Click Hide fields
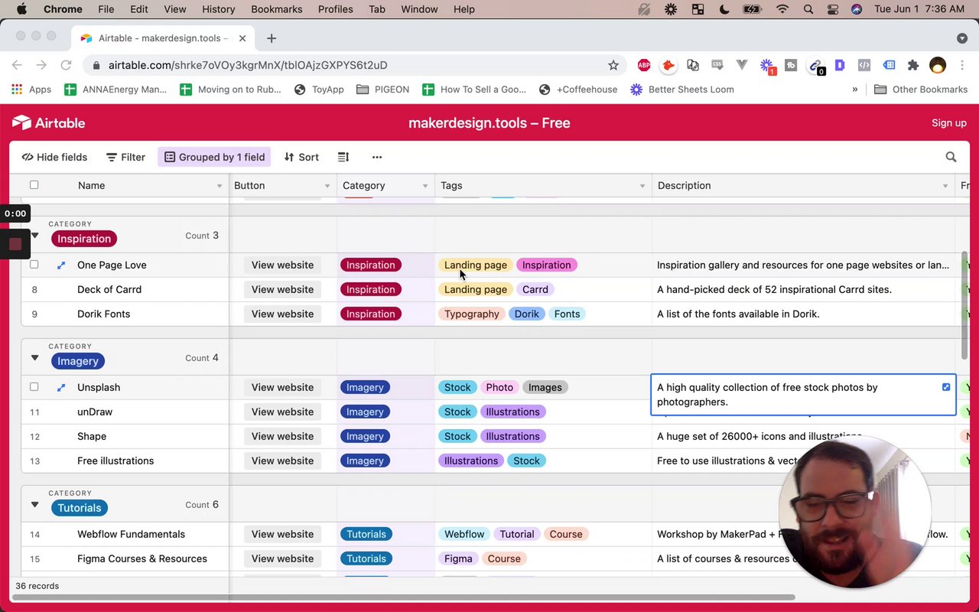The width and height of the screenshot is (979, 612). click(54, 157)
